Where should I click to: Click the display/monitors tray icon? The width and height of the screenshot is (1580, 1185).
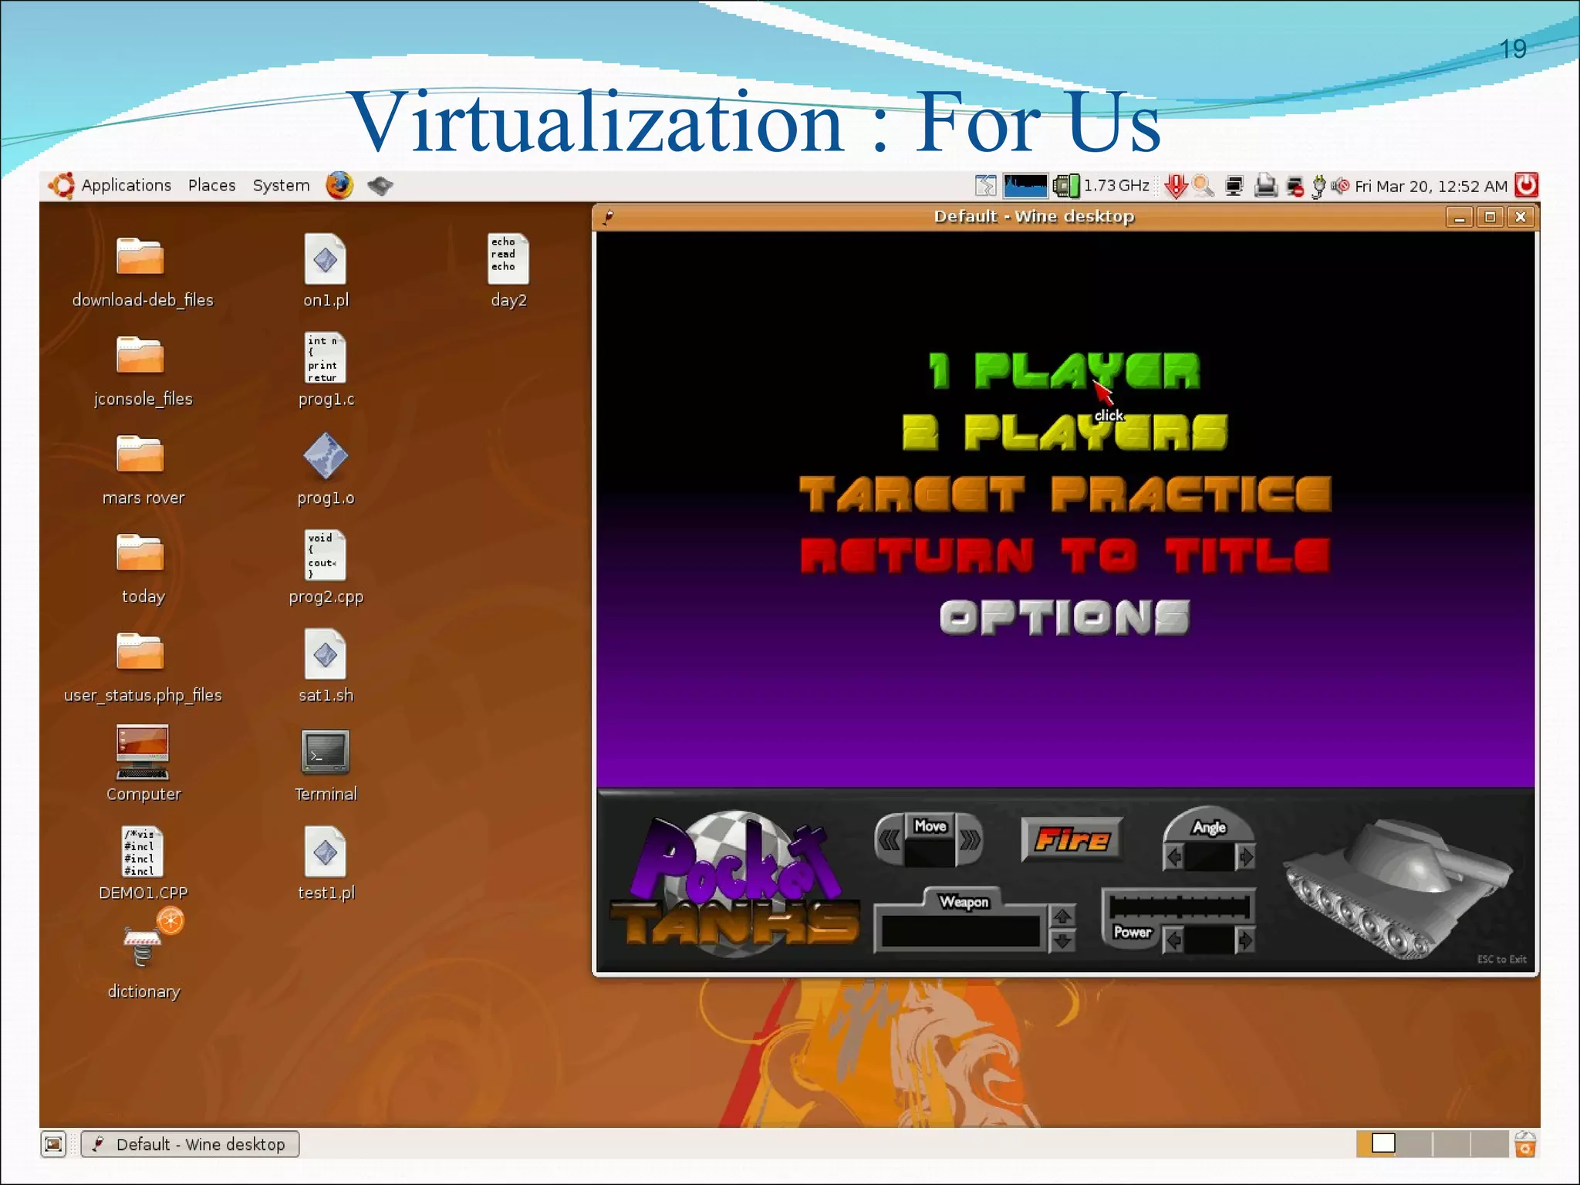click(1234, 186)
